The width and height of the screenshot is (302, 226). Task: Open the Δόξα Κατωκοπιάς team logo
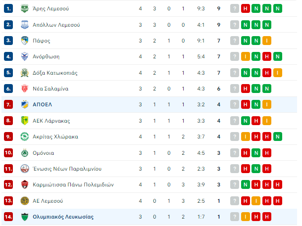(x=24, y=73)
